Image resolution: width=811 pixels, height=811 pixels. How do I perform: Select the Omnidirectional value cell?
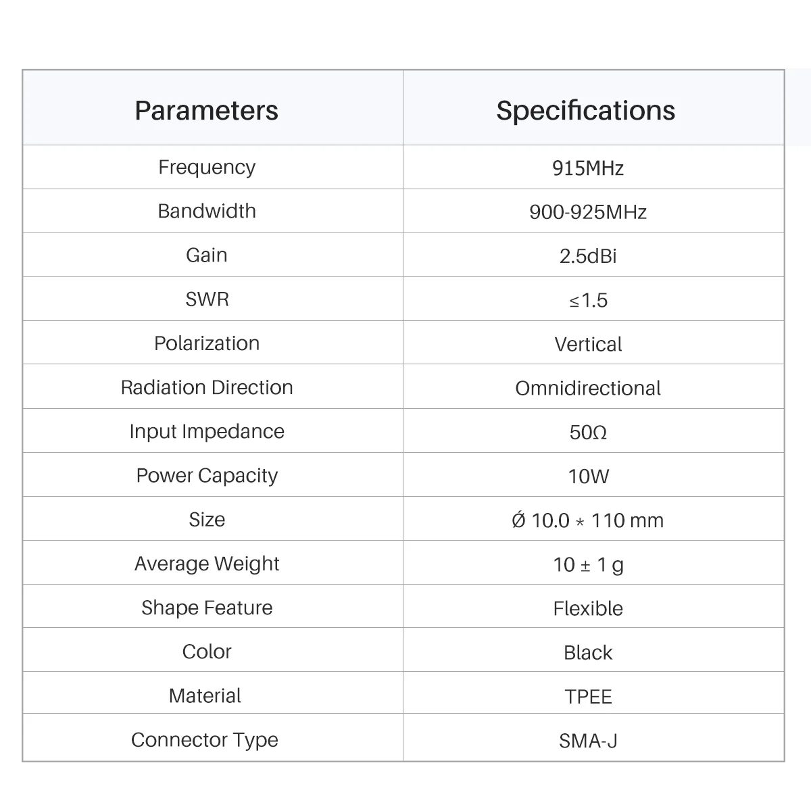[x=588, y=388]
